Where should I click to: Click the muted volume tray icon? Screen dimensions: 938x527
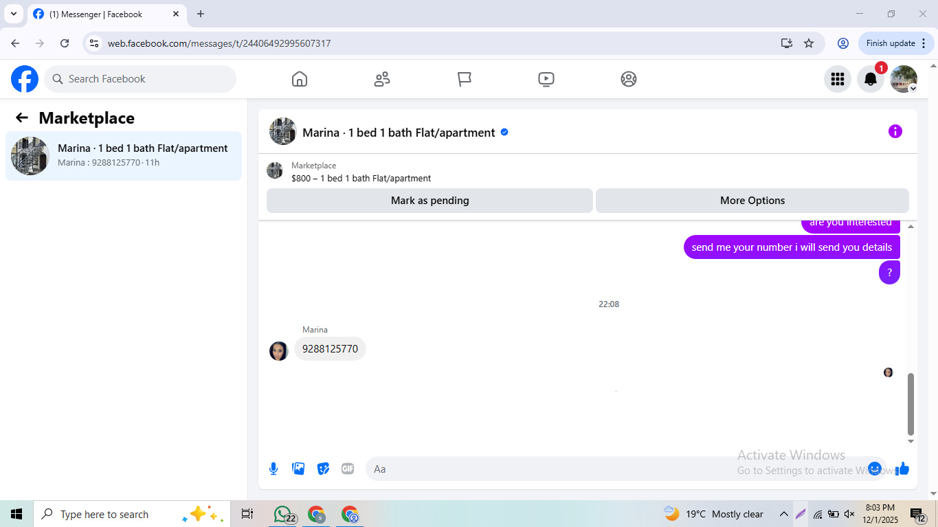coord(849,514)
